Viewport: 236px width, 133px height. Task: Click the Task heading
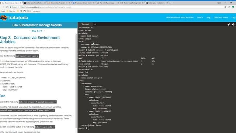click(x=3, y=96)
